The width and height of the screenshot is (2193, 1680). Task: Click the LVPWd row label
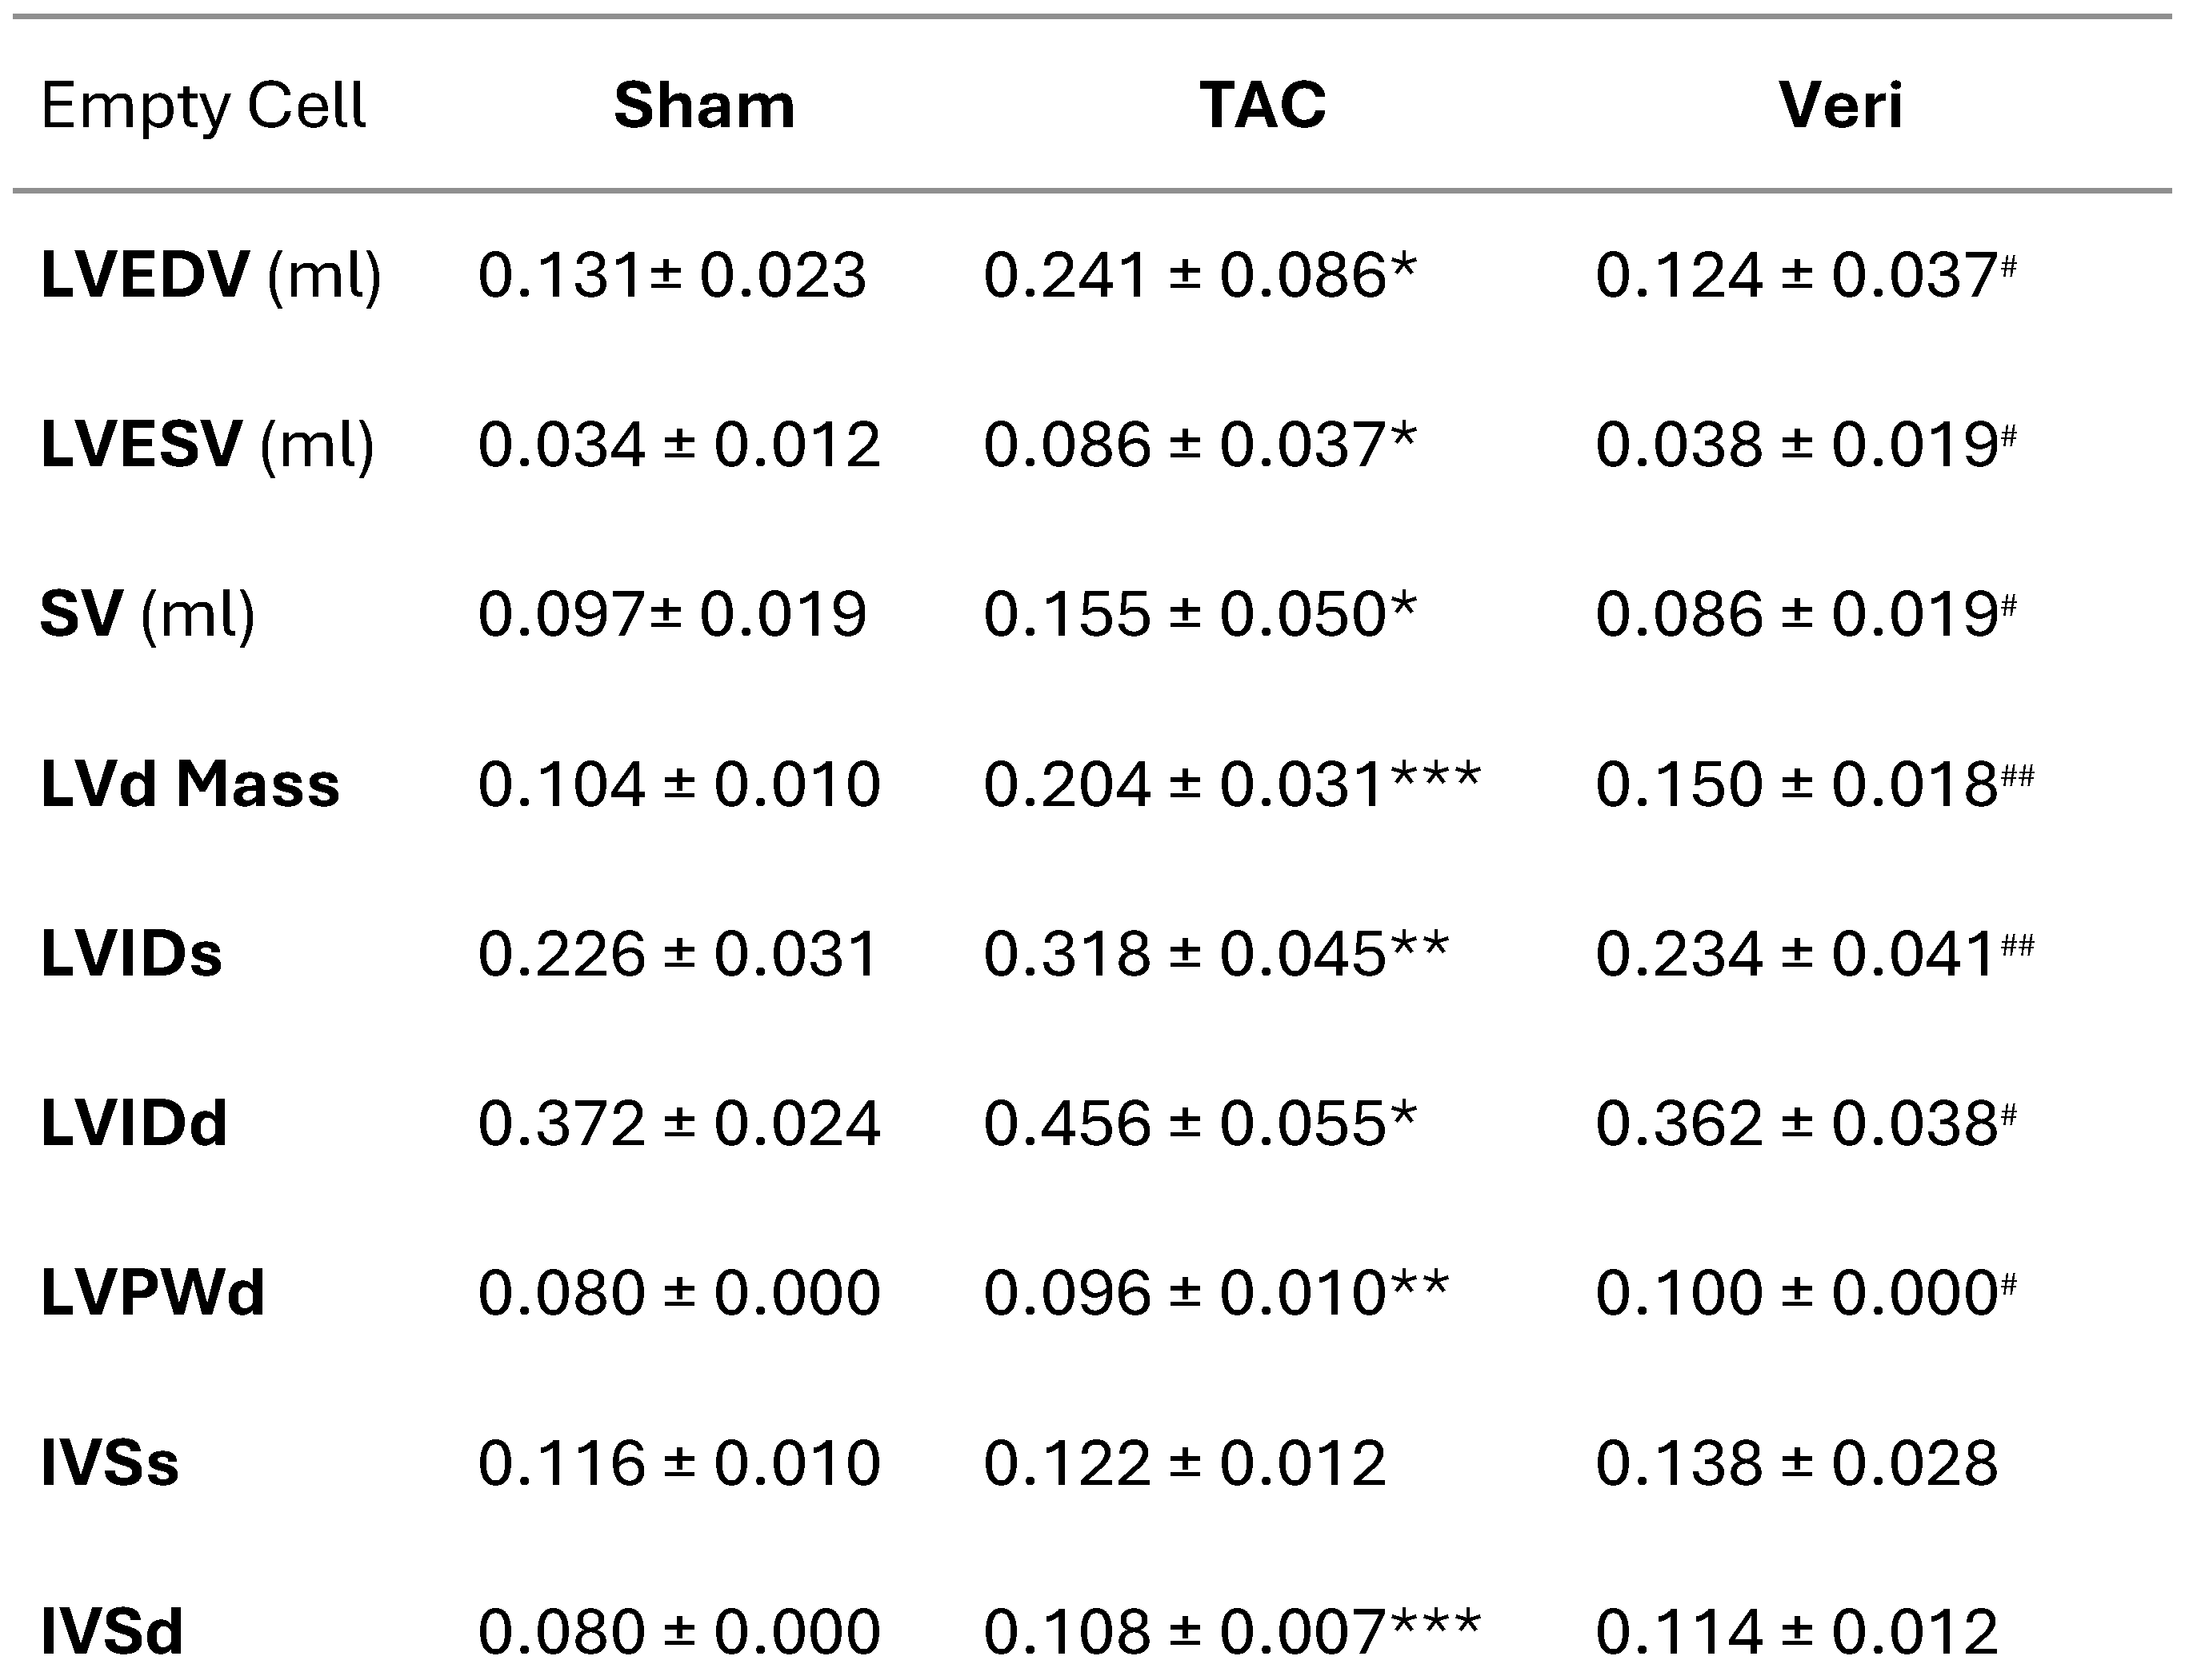pyautogui.click(x=152, y=1293)
